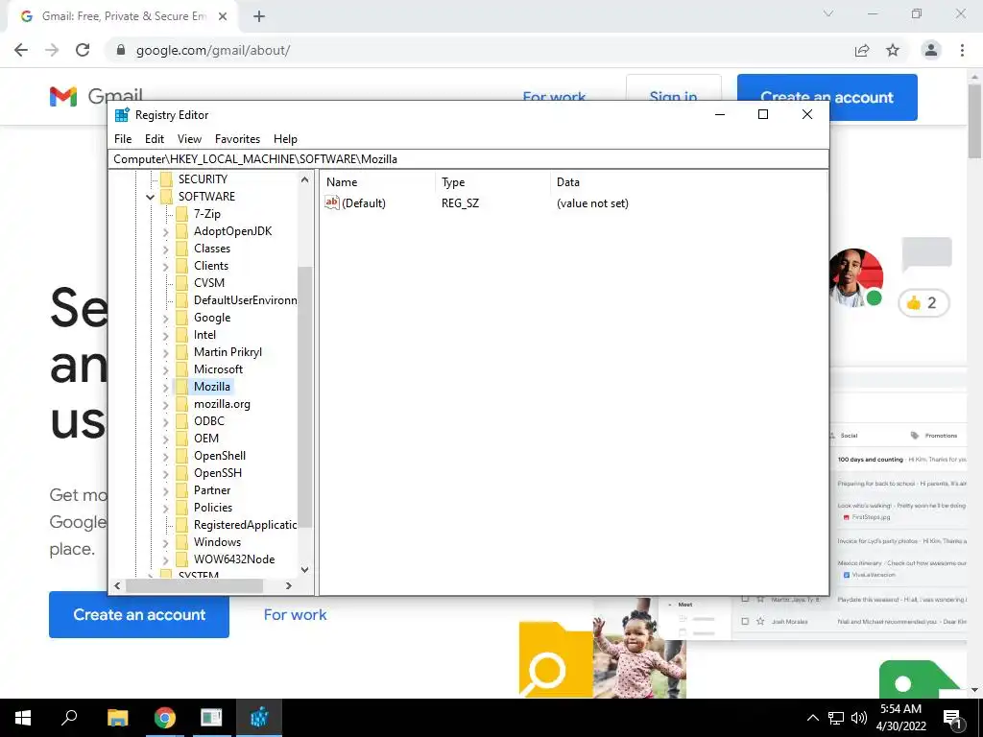Click the Registry Editor title bar icon
The height and width of the screenshot is (737, 983).
122,115
